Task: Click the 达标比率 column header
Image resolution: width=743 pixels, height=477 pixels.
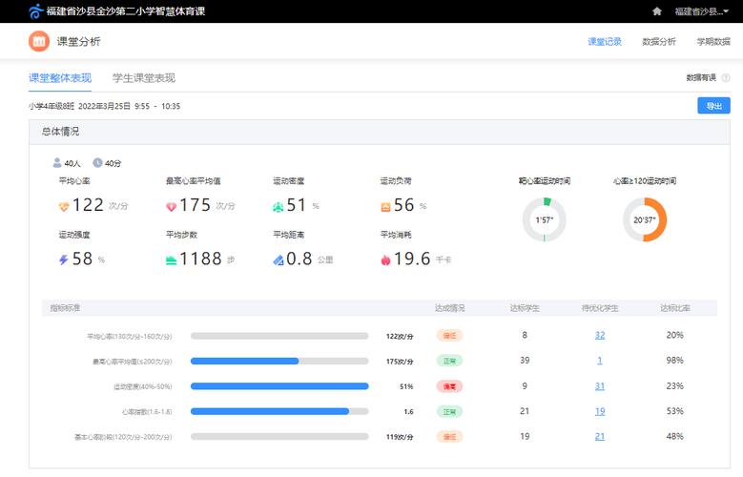Action: click(675, 308)
